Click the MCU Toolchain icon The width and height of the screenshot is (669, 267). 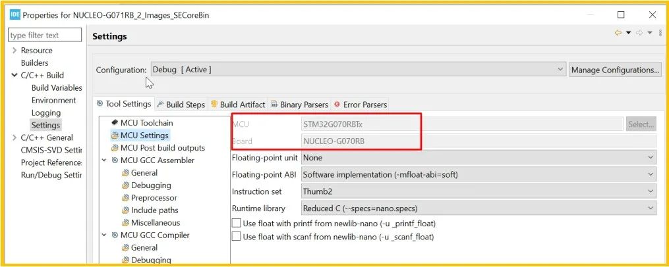(114, 122)
